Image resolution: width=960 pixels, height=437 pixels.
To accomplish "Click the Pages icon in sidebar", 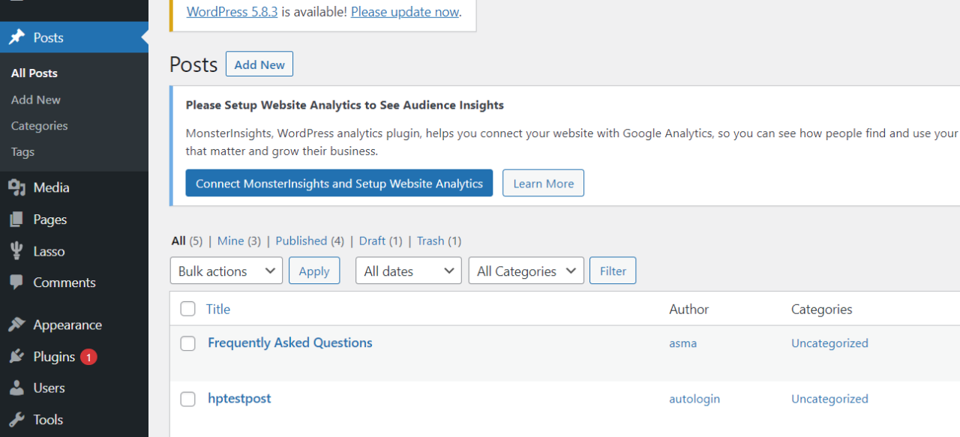I will click(x=16, y=220).
